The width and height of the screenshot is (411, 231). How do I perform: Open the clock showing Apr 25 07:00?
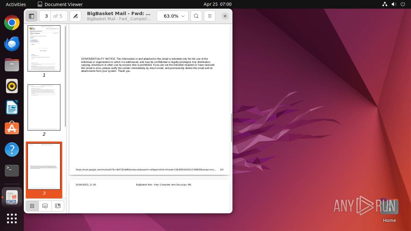click(x=217, y=4)
